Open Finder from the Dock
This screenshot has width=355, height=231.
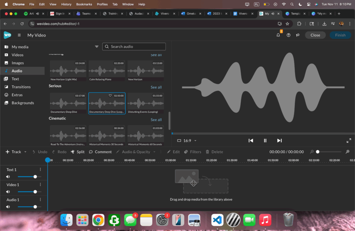pos(66,220)
